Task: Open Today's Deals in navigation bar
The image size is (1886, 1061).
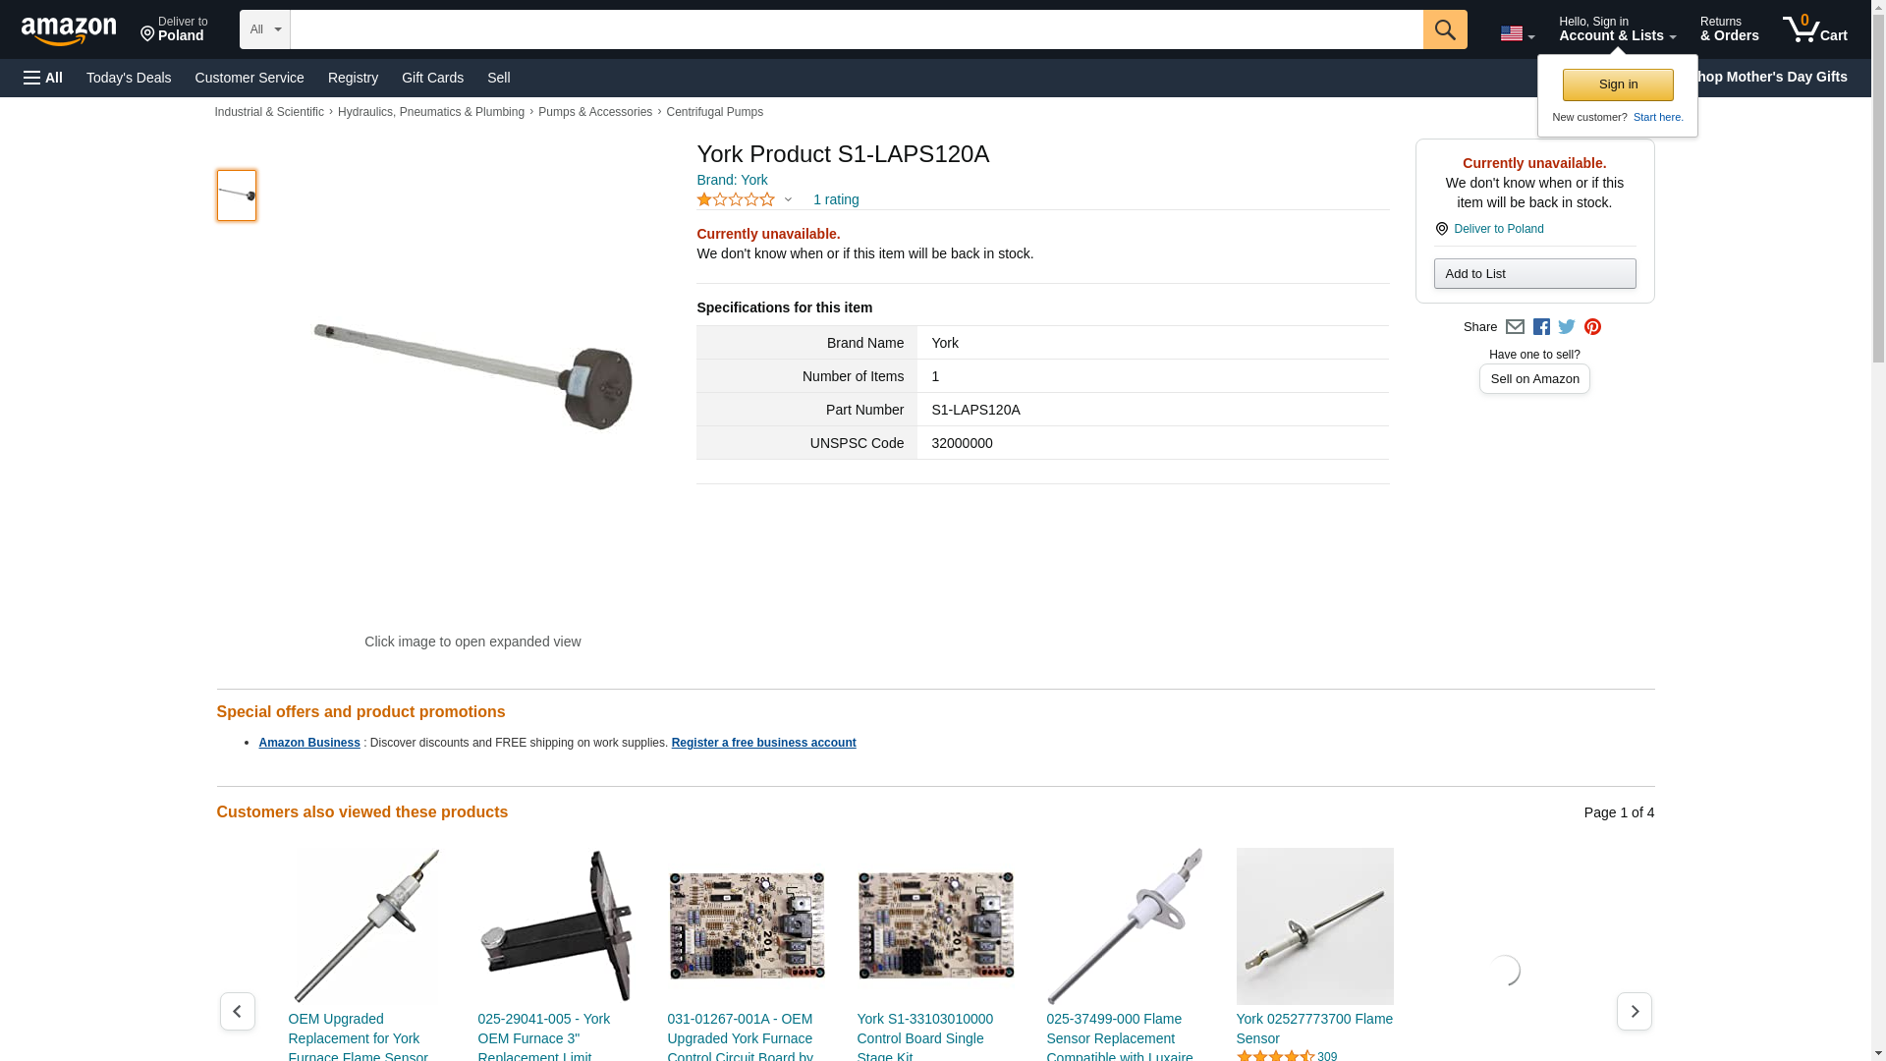Action: pos(129,78)
